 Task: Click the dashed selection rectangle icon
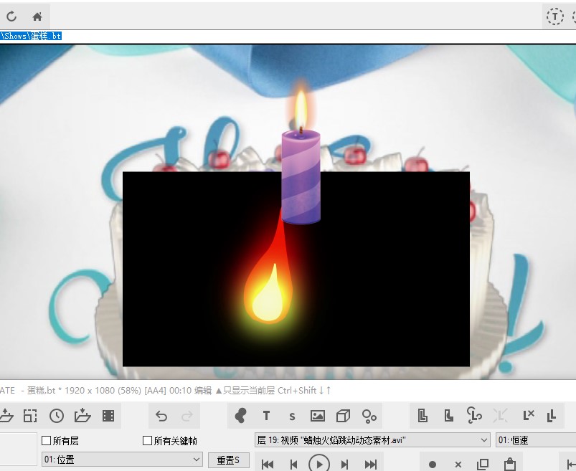[30, 416]
